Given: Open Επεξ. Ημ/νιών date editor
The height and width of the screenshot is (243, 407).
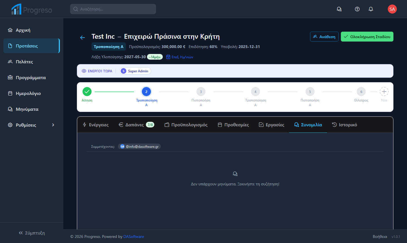Looking at the screenshot, I should tap(180, 57).
